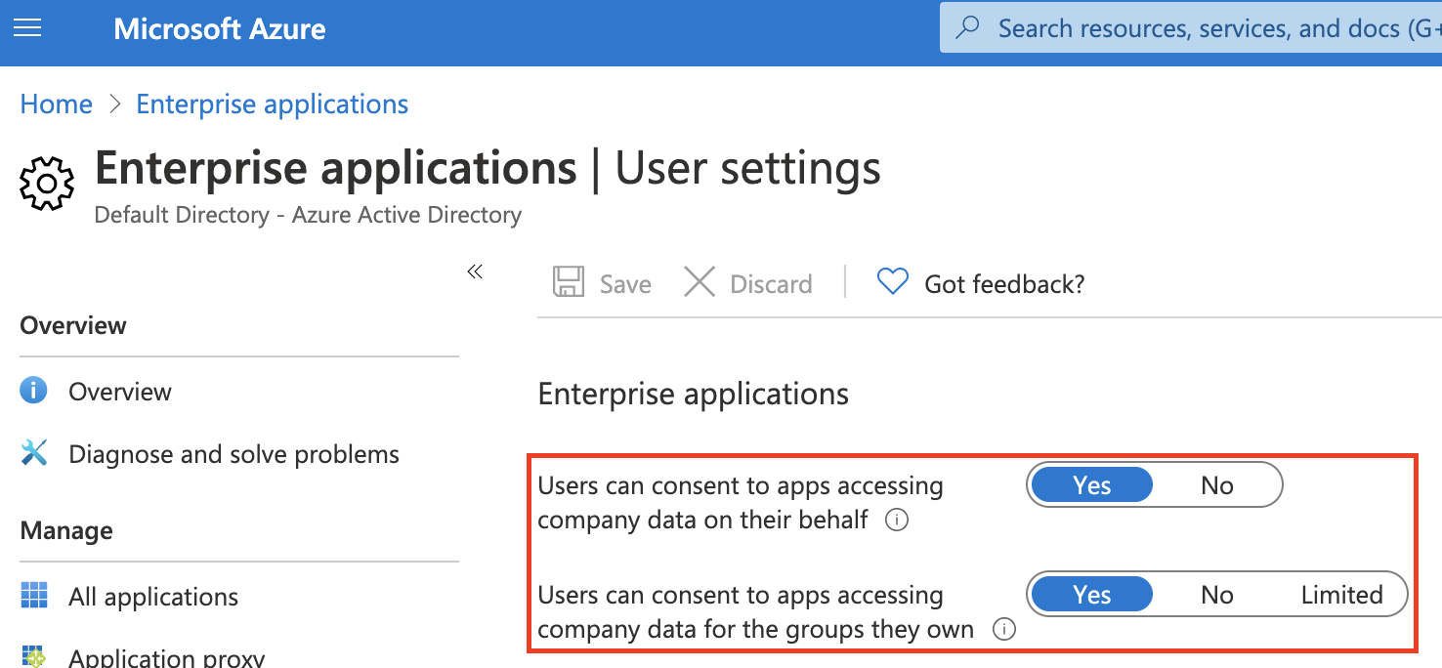The height and width of the screenshot is (668, 1442).
Task: Show info tooltip for consent on their behalf
Action: tap(896, 521)
